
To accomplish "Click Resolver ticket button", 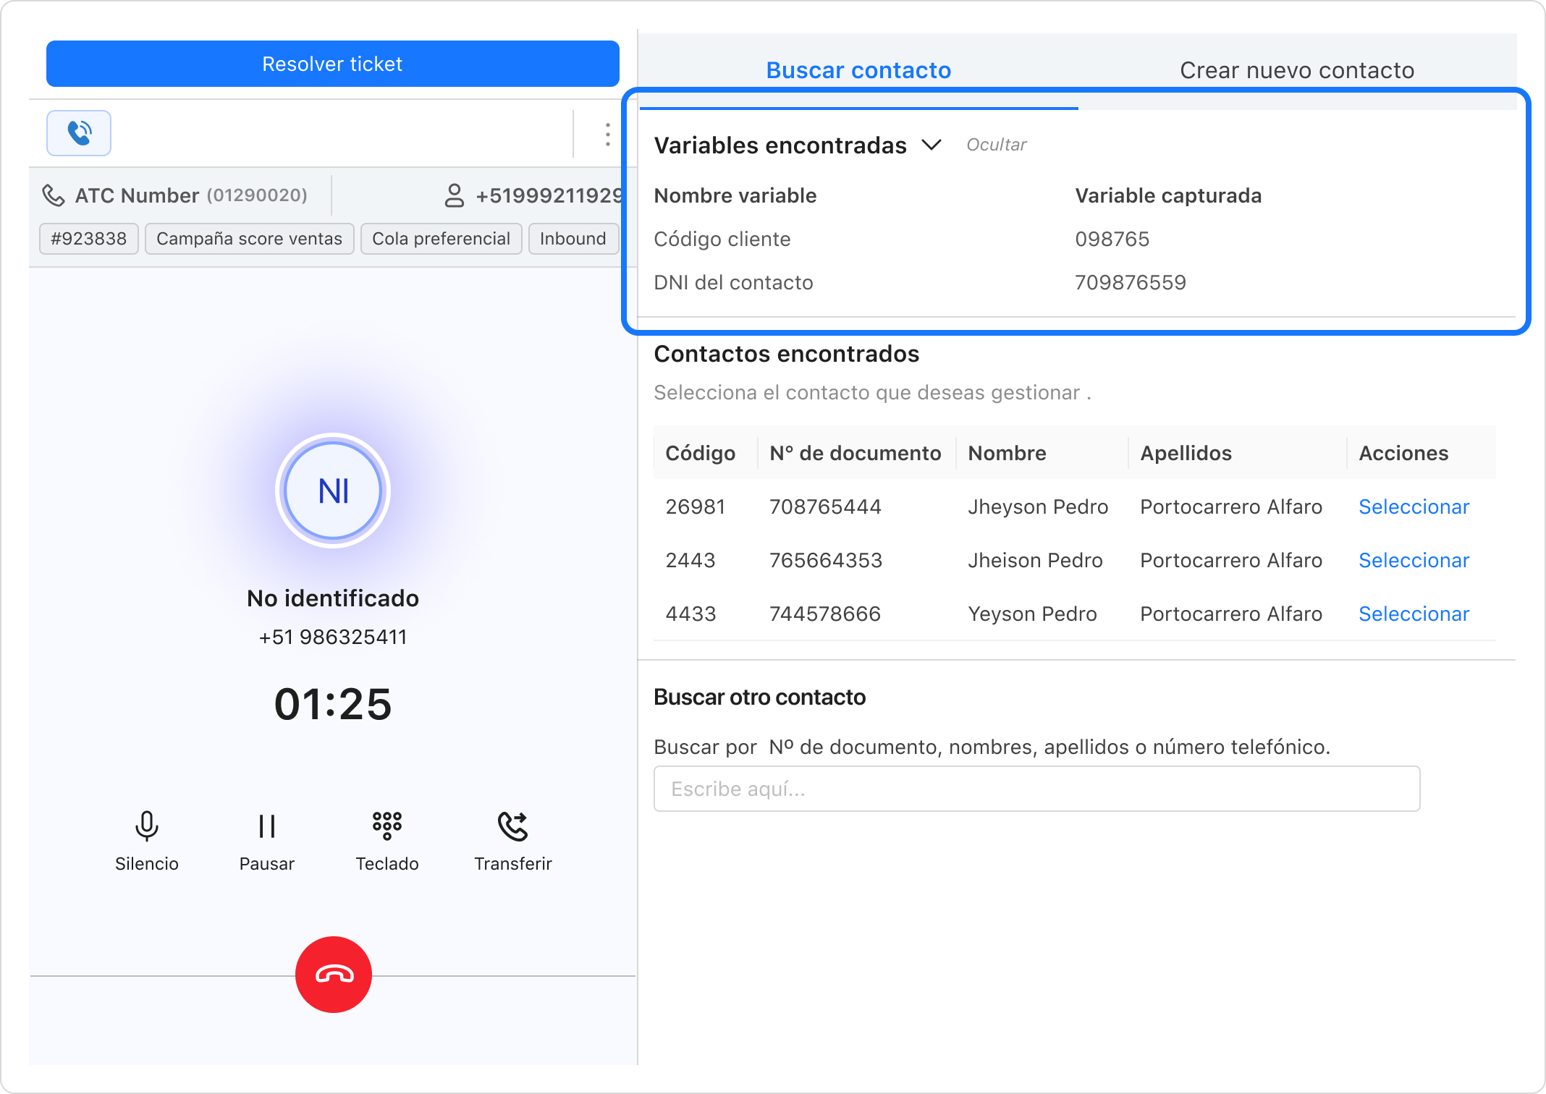I will [x=333, y=64].
